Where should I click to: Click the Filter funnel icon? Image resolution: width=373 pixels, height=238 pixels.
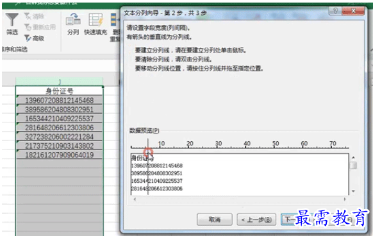12,19
